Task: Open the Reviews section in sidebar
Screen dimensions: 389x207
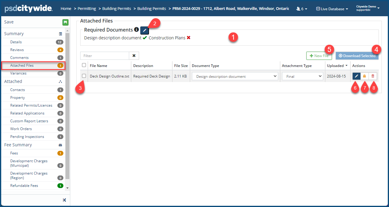Action: click(x=17, y=50)
